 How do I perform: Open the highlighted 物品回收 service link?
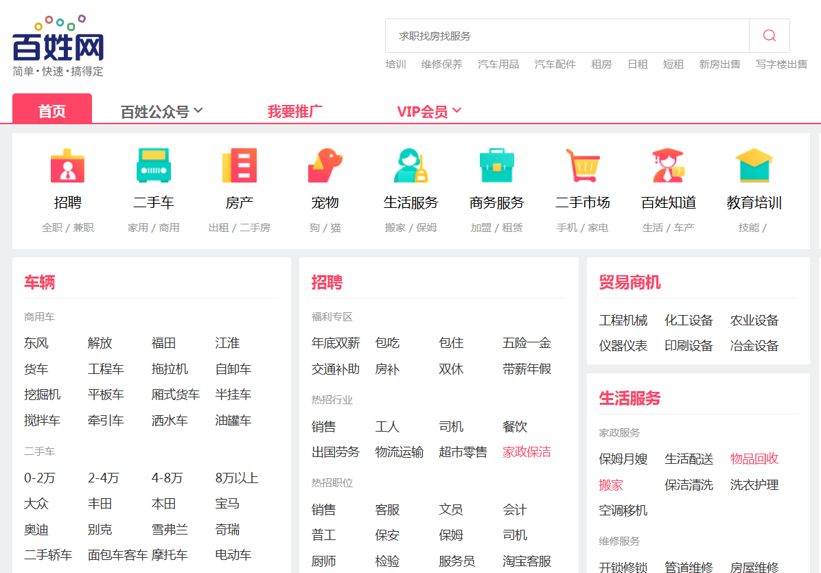point(754,459)
